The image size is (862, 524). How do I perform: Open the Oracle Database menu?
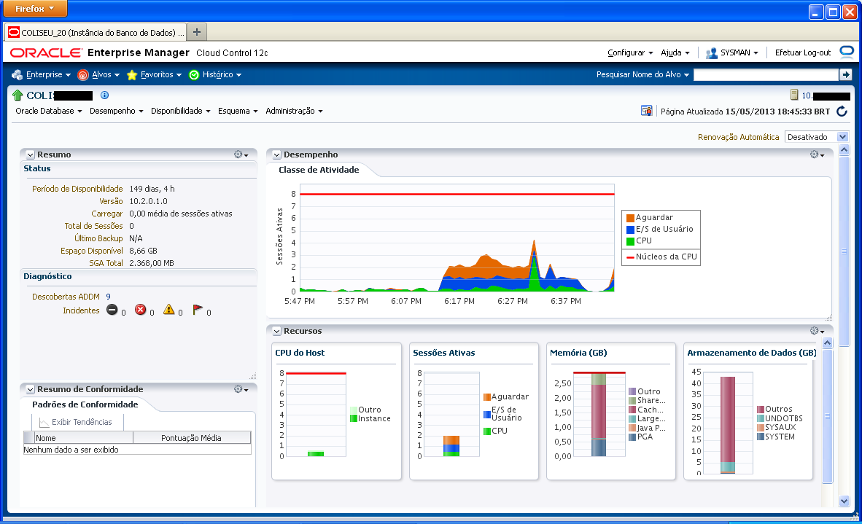click(x=48, y=111)
